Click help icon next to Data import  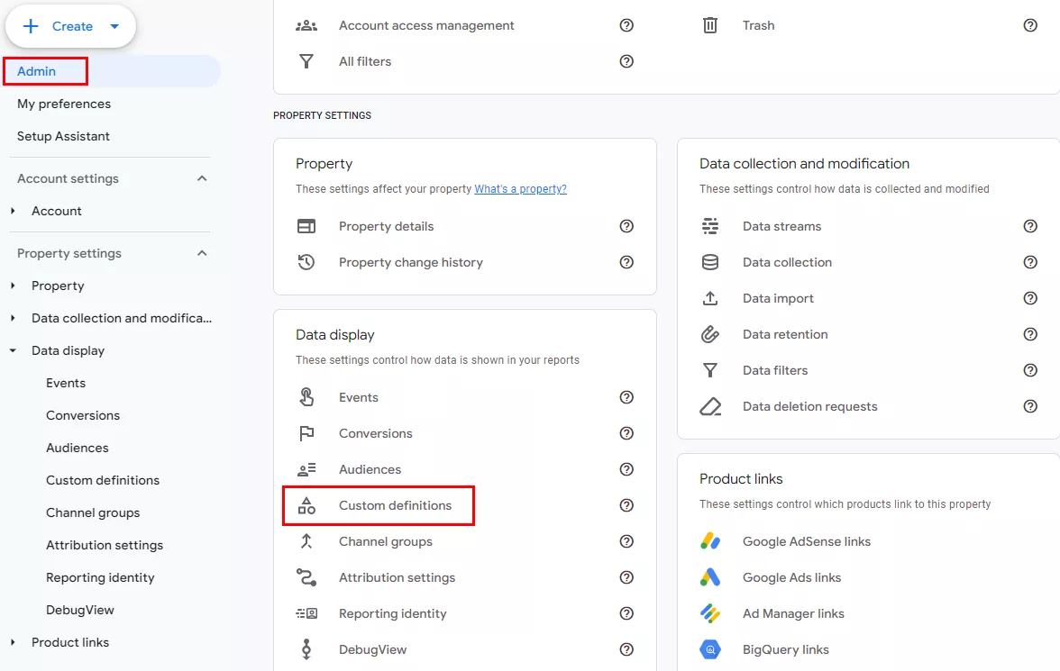1030,298
